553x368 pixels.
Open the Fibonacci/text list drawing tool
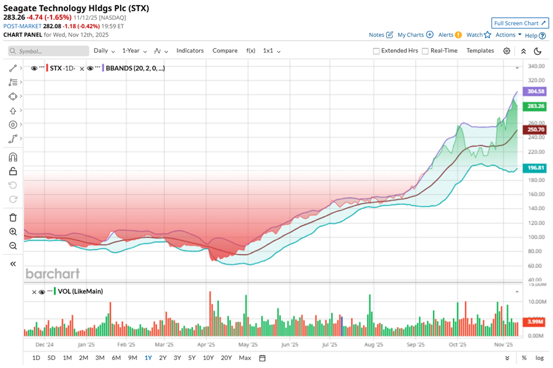pyautogui.click(x=13, y=83)
